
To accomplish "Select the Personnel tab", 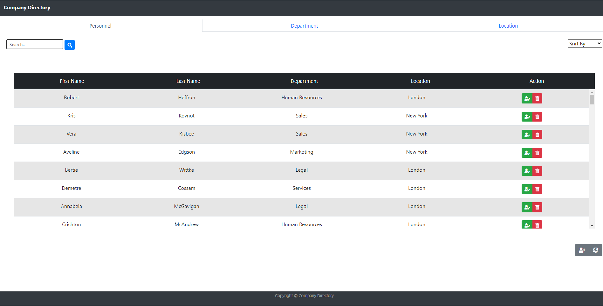I will pos(100,26).
